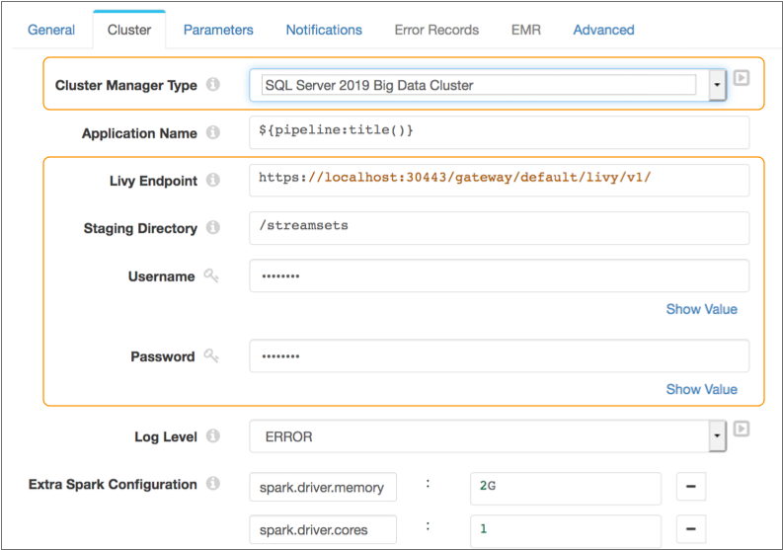Select the Cluster tab
This screenshot has height=550, width=783.
tap(129, 30)
